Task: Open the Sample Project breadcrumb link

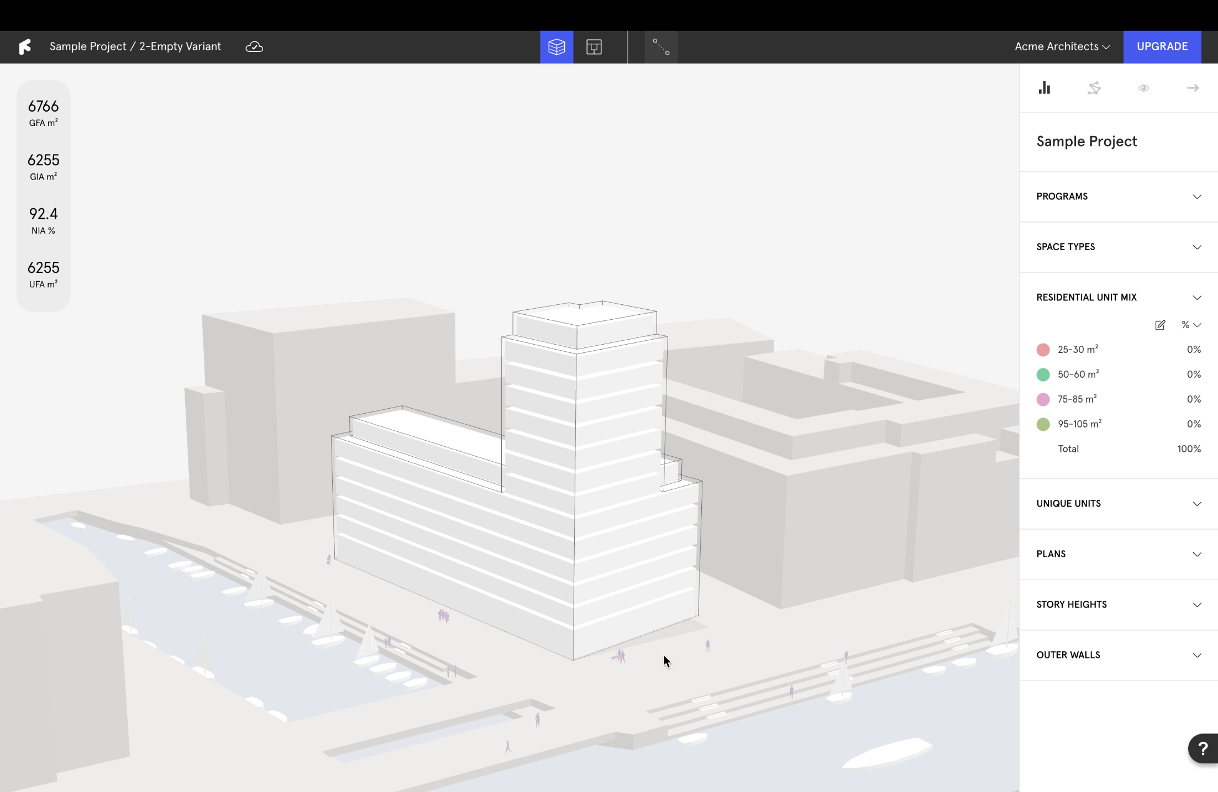Action: point(88,47)
